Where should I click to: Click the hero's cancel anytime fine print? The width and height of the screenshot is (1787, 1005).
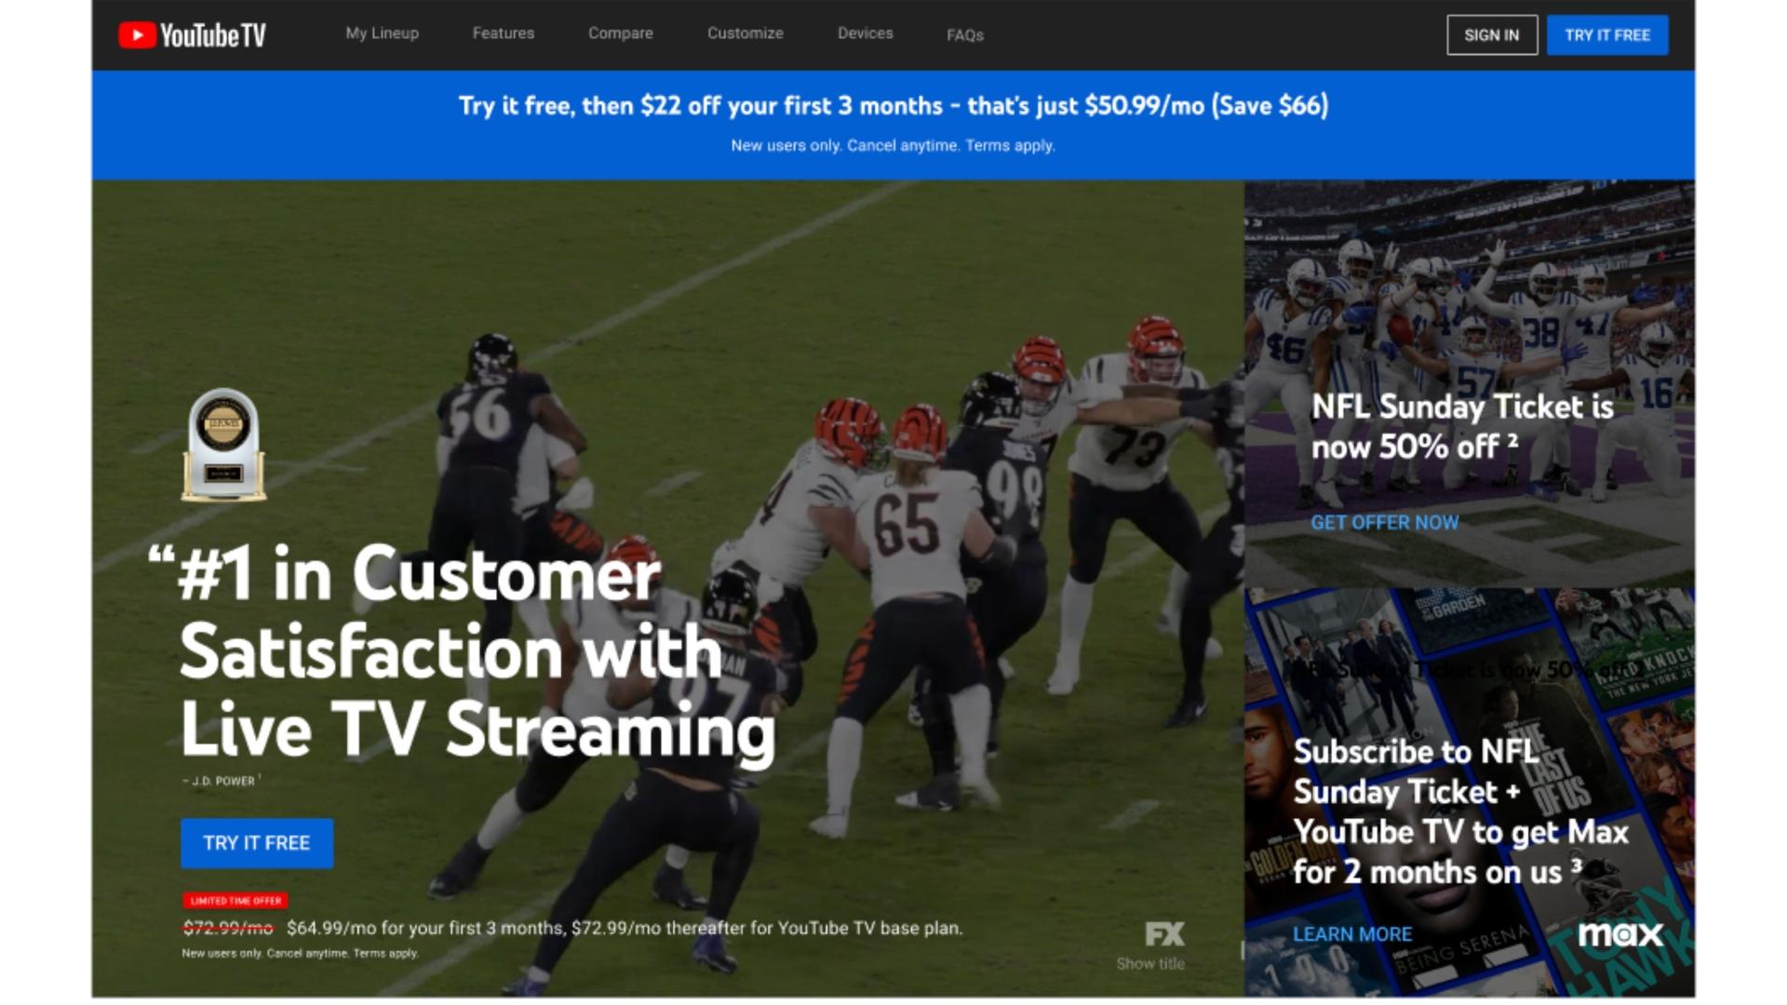click(x=300, y=953)
